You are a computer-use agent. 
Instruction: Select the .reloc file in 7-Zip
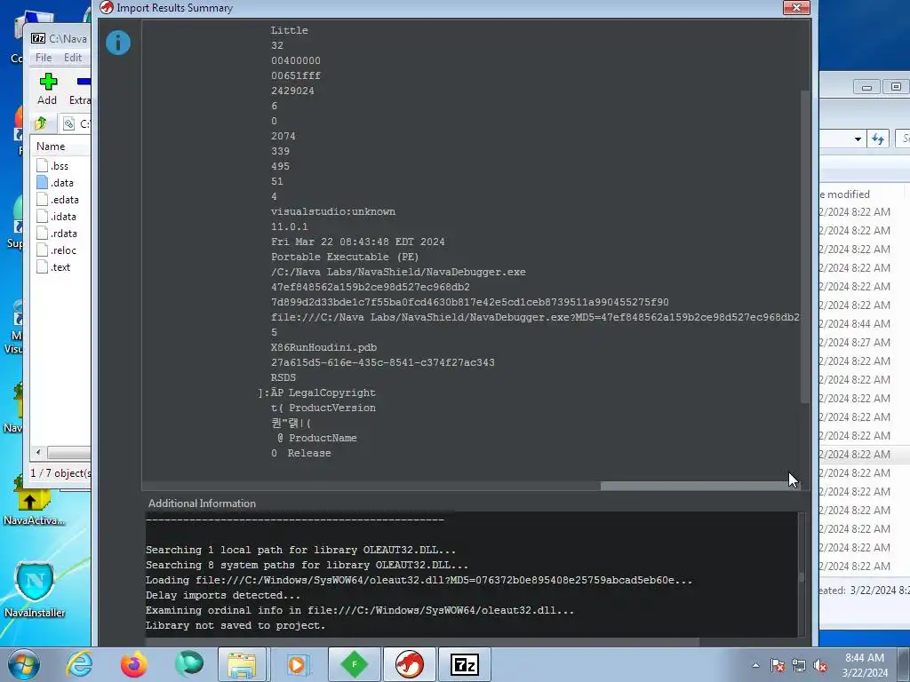[x=63, y=250]
